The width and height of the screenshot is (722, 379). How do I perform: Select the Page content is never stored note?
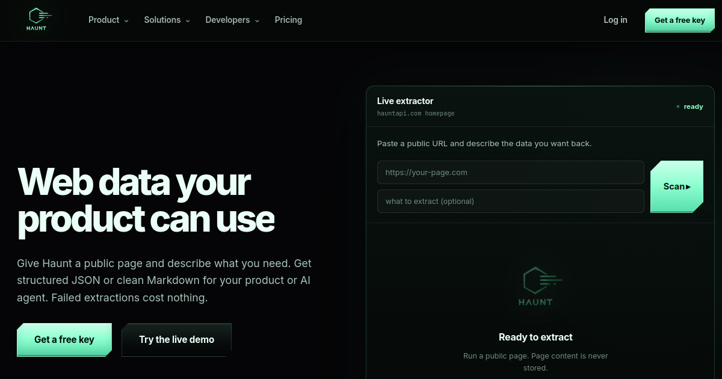535,362
